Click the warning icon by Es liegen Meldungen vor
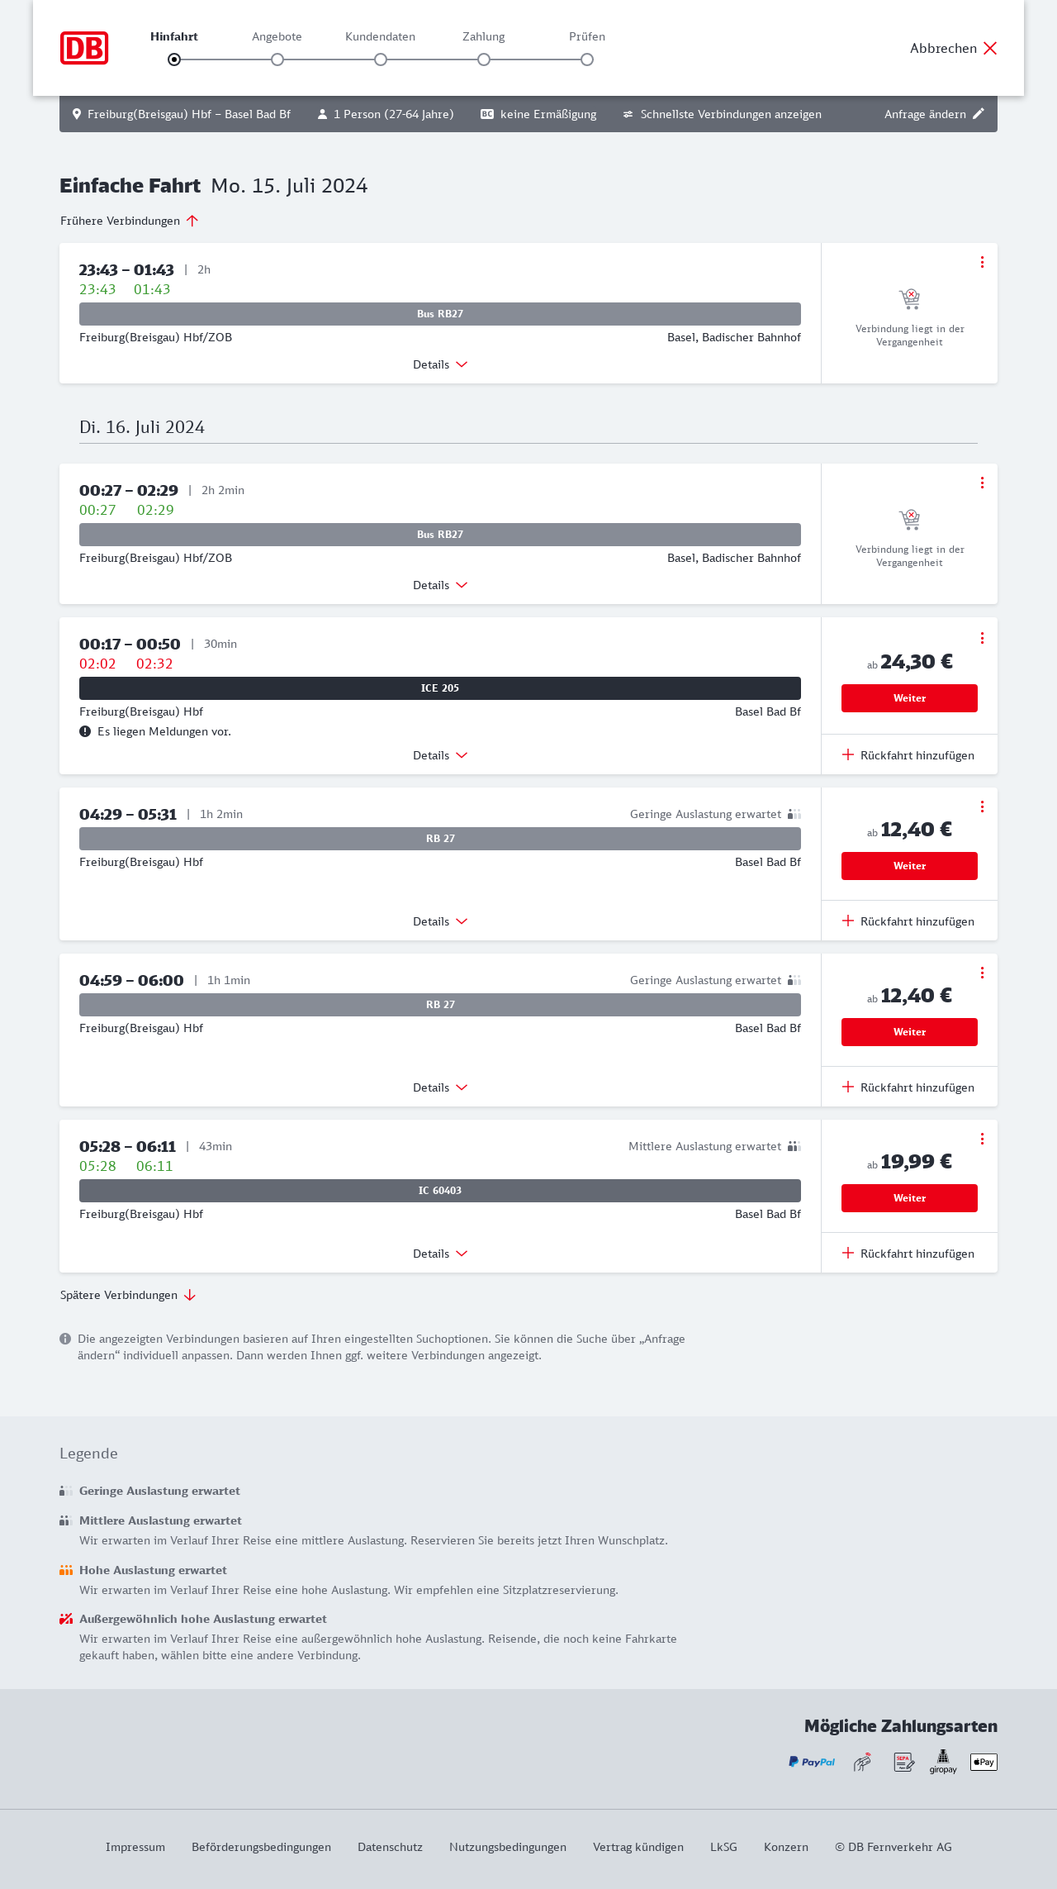 click(x=85, y=731)
